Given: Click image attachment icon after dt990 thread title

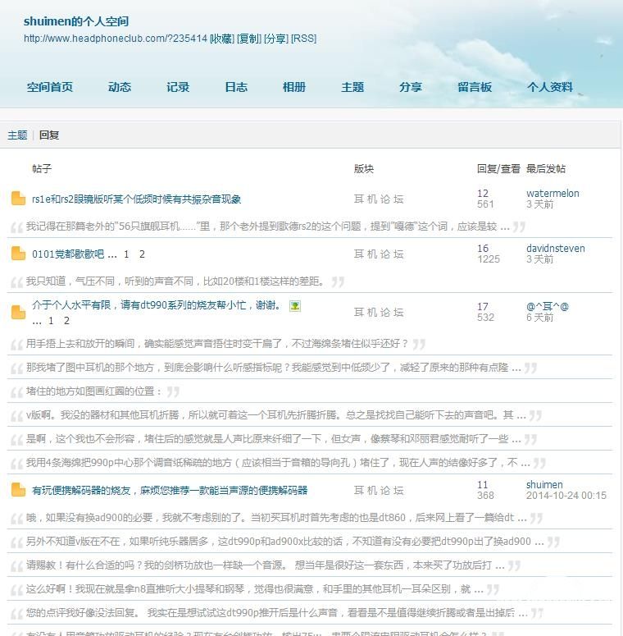Looking at the screenshot, I should click(295, 306).
